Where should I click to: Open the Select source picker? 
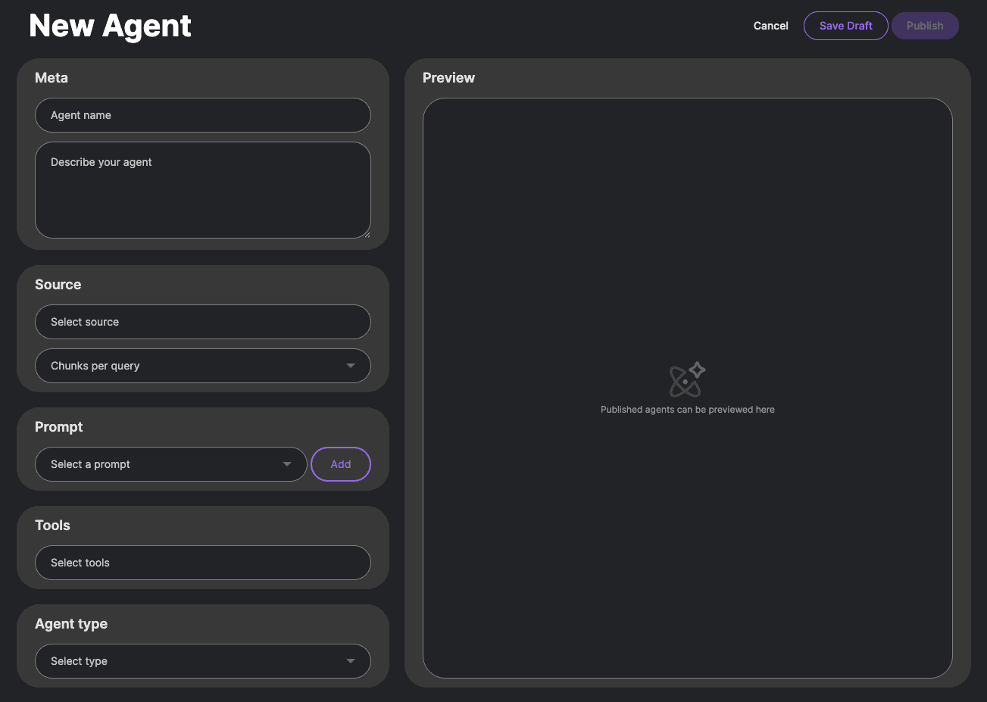point(202,322)
